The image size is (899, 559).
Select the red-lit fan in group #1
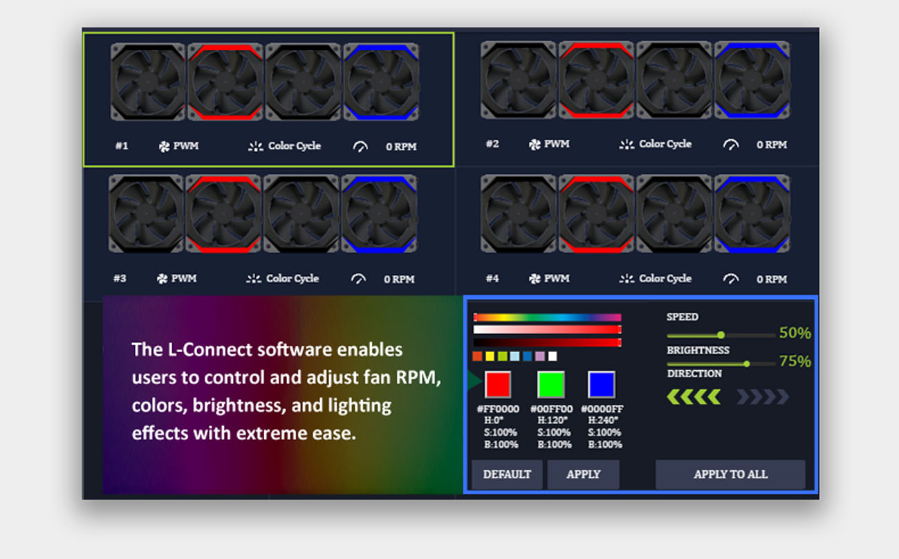225,82
